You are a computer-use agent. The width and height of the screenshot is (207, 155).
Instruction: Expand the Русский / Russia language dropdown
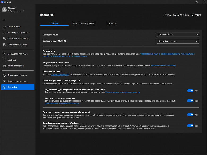coord(178,35)
